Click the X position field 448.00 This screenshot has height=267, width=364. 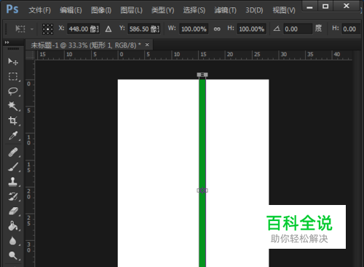84,29
